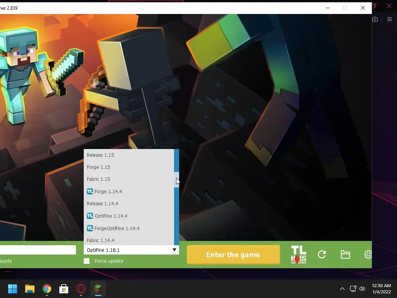Click the screenshot camera icon in outer window
Image resolution: width=397 pixels, height=298 pixels.
[375, 19]
